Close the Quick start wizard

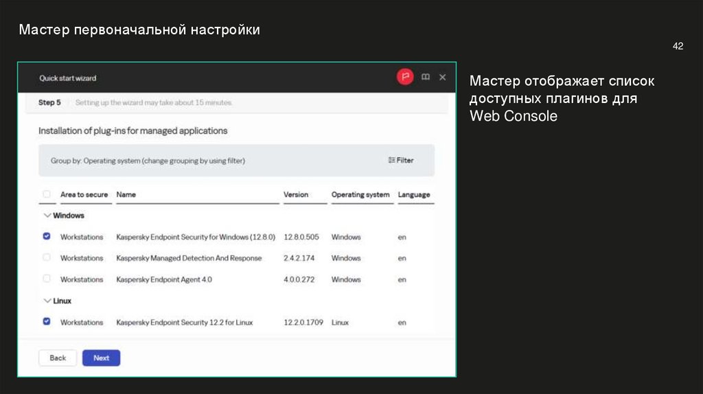[443, 77]
